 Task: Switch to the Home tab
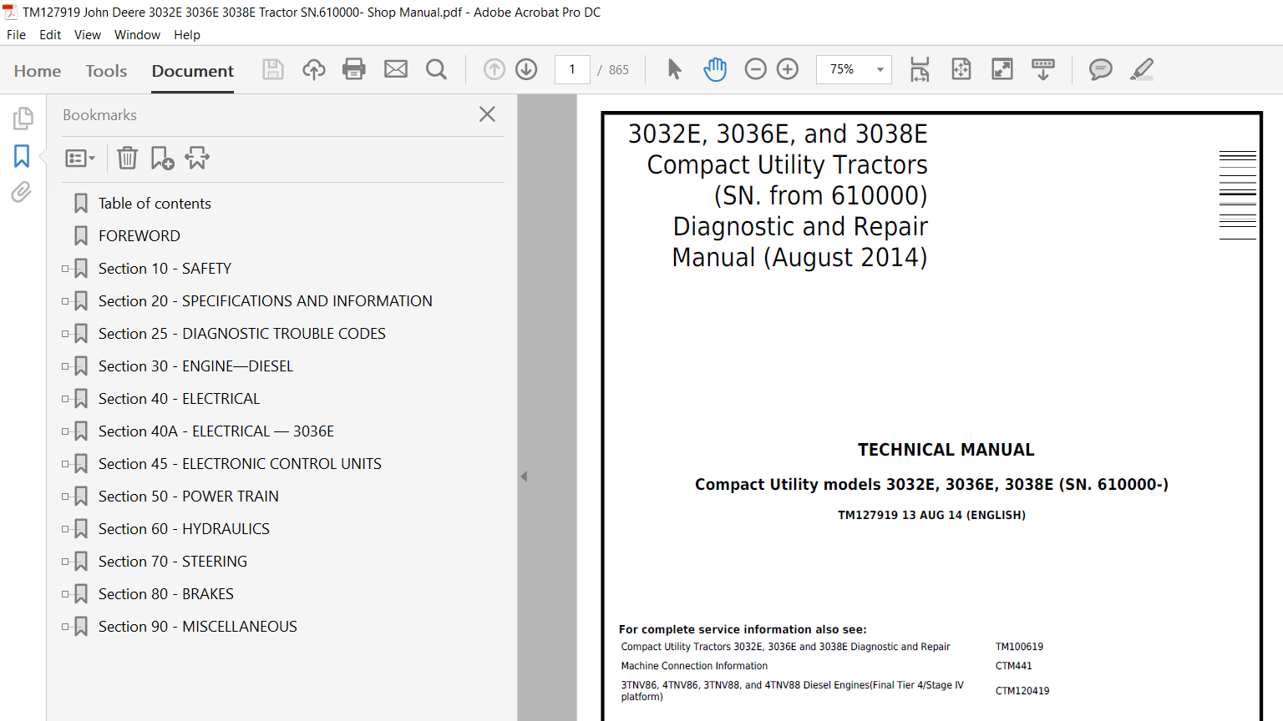click(38, 71)
